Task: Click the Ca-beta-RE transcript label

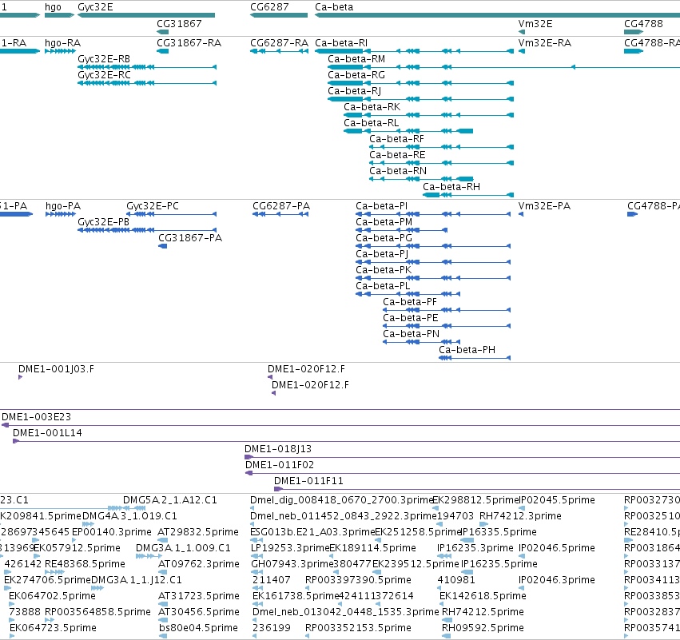Action: 397,155
